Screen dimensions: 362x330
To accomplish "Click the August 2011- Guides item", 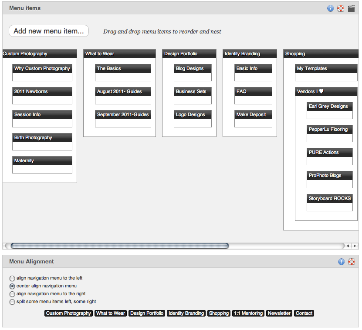I will coord(123,91).
